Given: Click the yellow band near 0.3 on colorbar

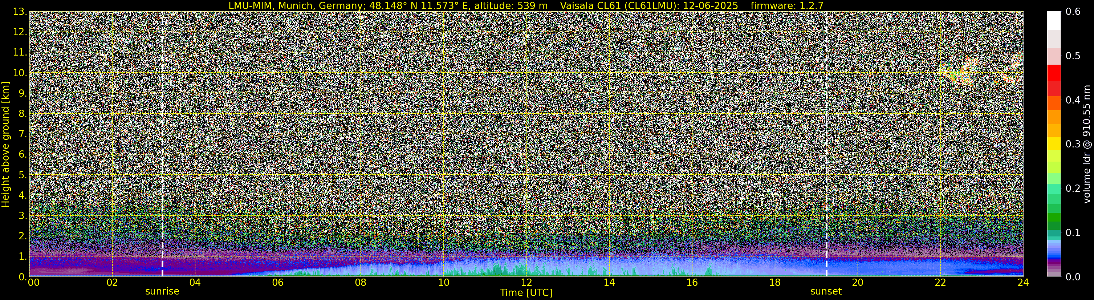Looking at the screenshot, I should click(x=1054, y=143).
